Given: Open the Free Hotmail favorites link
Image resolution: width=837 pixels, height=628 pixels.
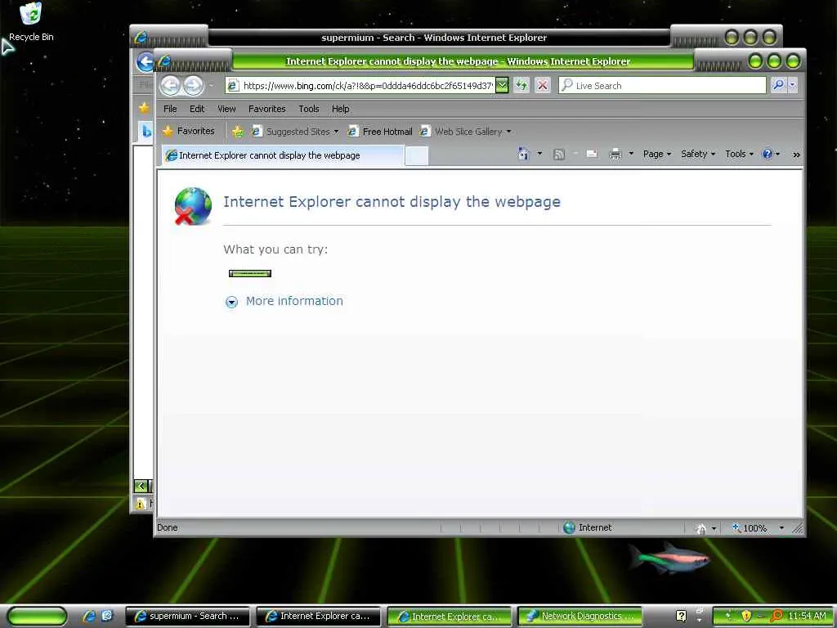Looking at the screenshot, I should [380, 132].
